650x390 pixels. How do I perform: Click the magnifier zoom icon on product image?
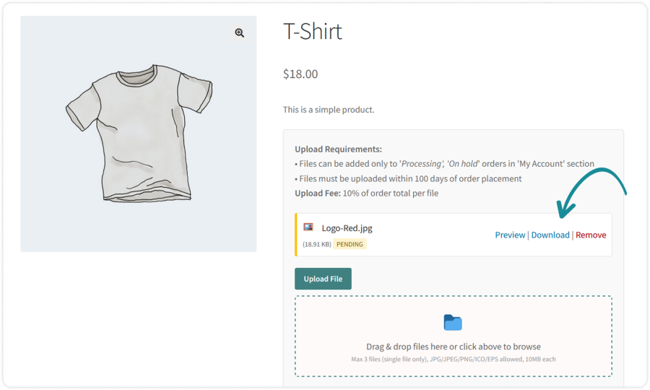[239, 33]
